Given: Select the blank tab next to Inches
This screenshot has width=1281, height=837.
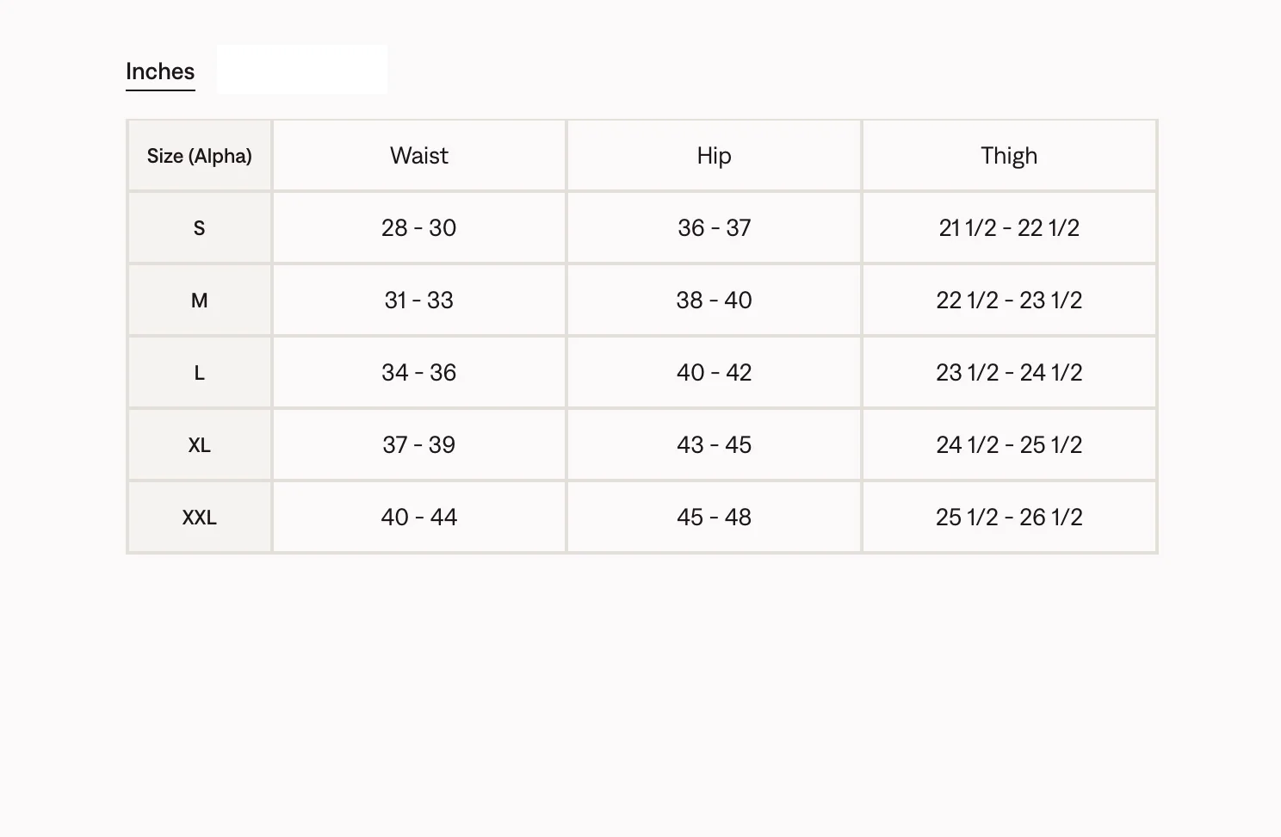Looking at the screenshot, I should tap(302, 69).
